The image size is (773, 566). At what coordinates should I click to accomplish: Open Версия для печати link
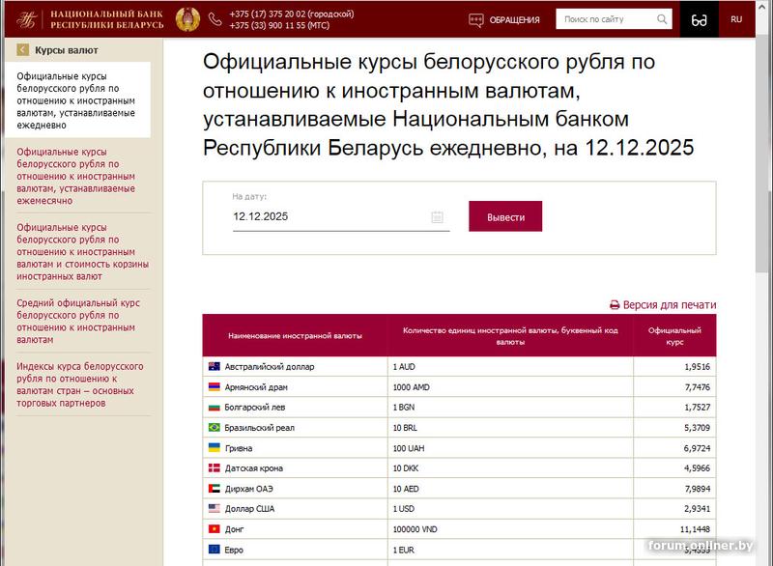point(669,305)
